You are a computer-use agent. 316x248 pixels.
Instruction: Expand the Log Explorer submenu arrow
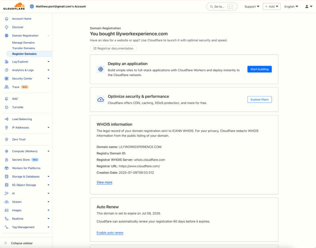point(48,62)
